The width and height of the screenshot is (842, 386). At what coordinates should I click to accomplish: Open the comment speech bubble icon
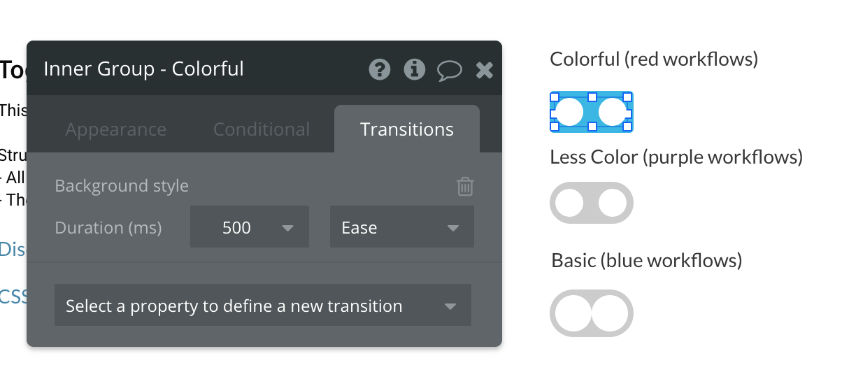(450, 70)
